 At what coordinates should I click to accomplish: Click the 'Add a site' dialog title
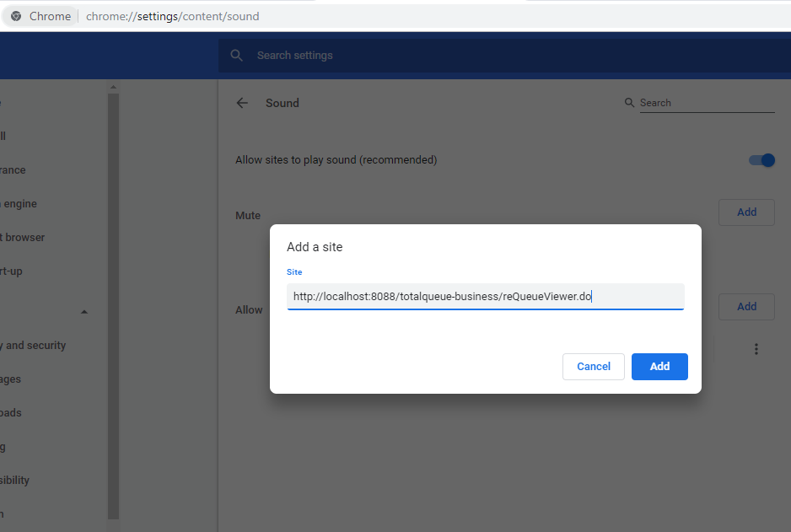click(315, 247)
